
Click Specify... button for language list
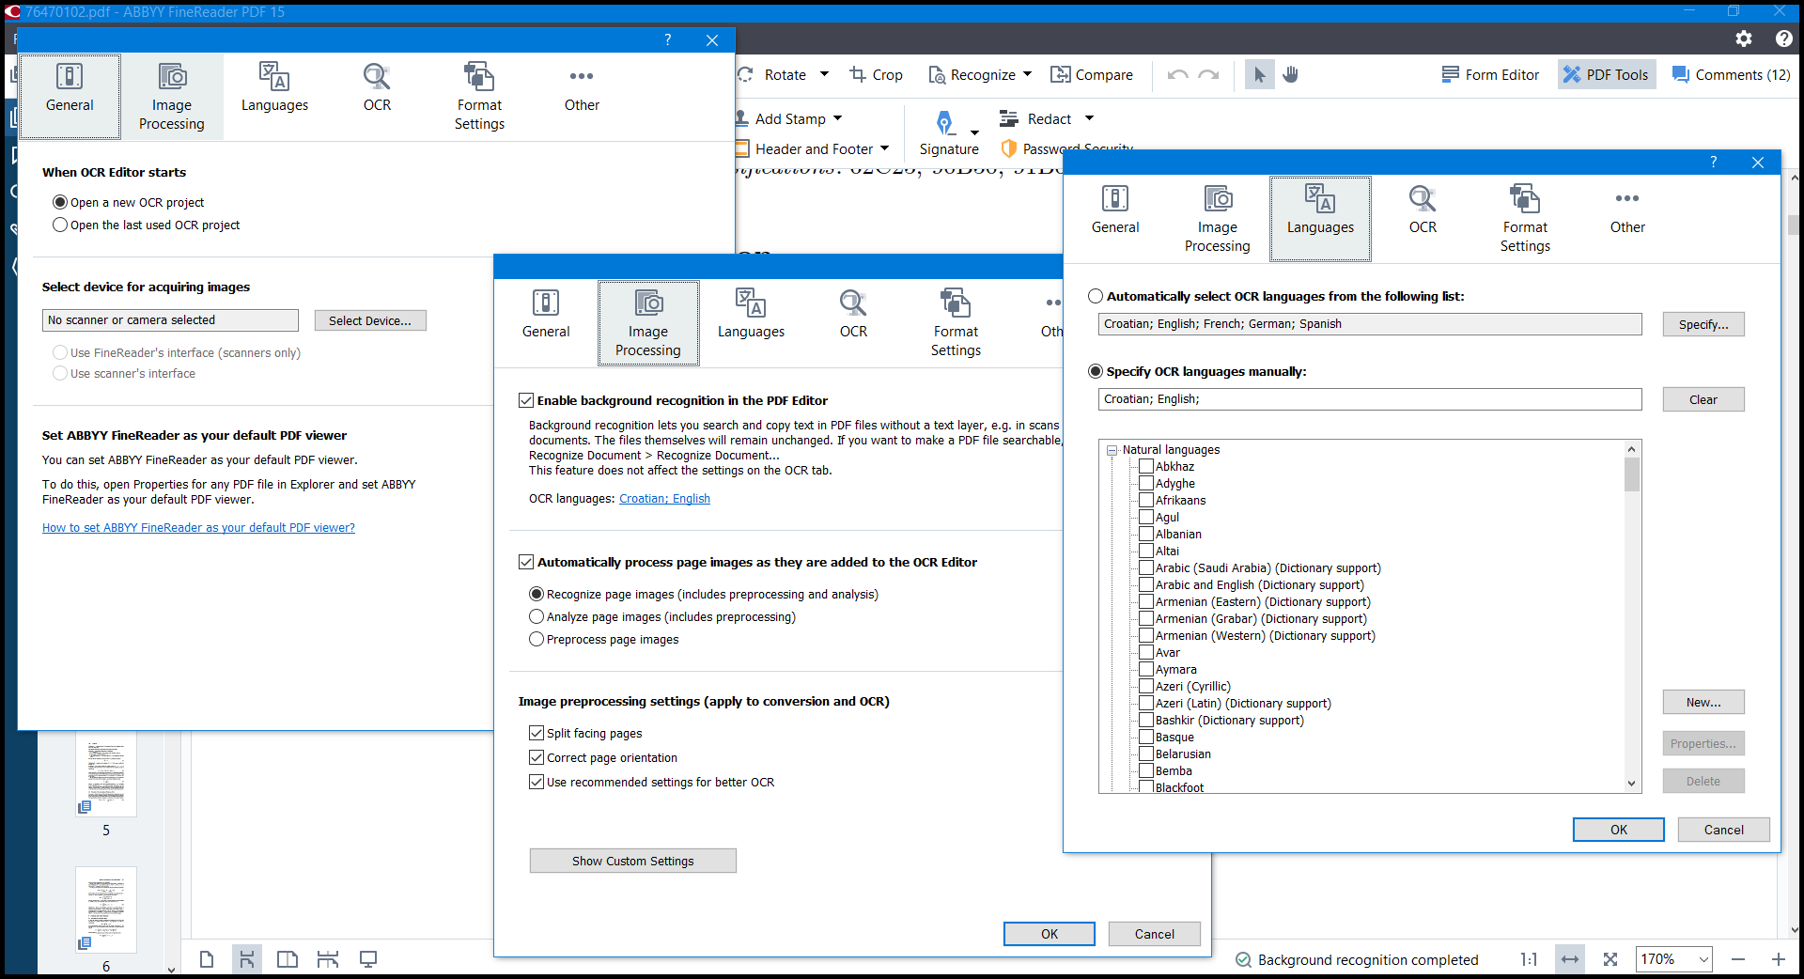1703,324
